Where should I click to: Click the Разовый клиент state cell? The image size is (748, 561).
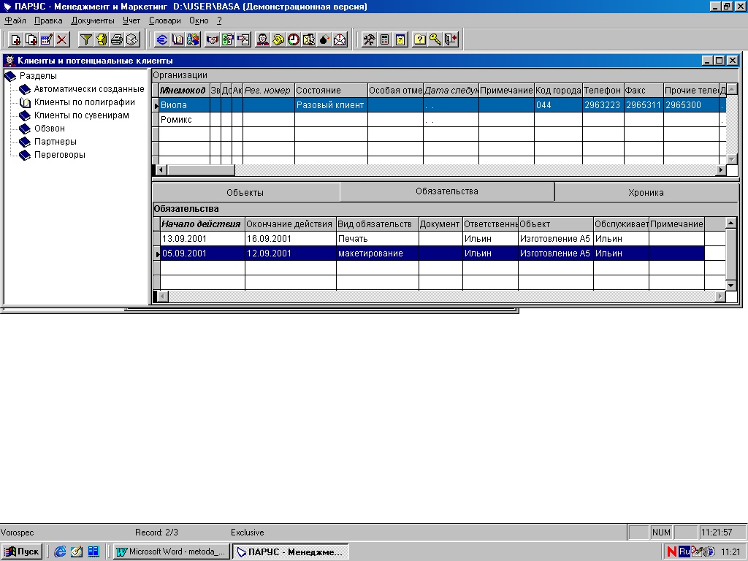point(331,105)
